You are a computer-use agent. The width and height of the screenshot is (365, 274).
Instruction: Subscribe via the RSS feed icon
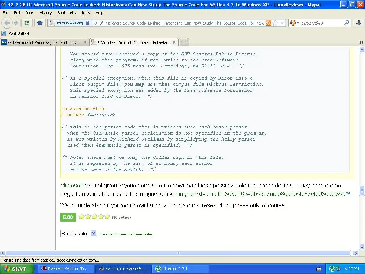(x=268, y=23)
